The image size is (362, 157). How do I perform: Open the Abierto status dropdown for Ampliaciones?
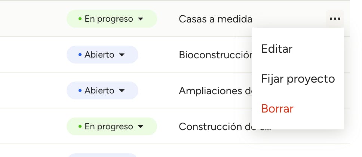point(102,90)
